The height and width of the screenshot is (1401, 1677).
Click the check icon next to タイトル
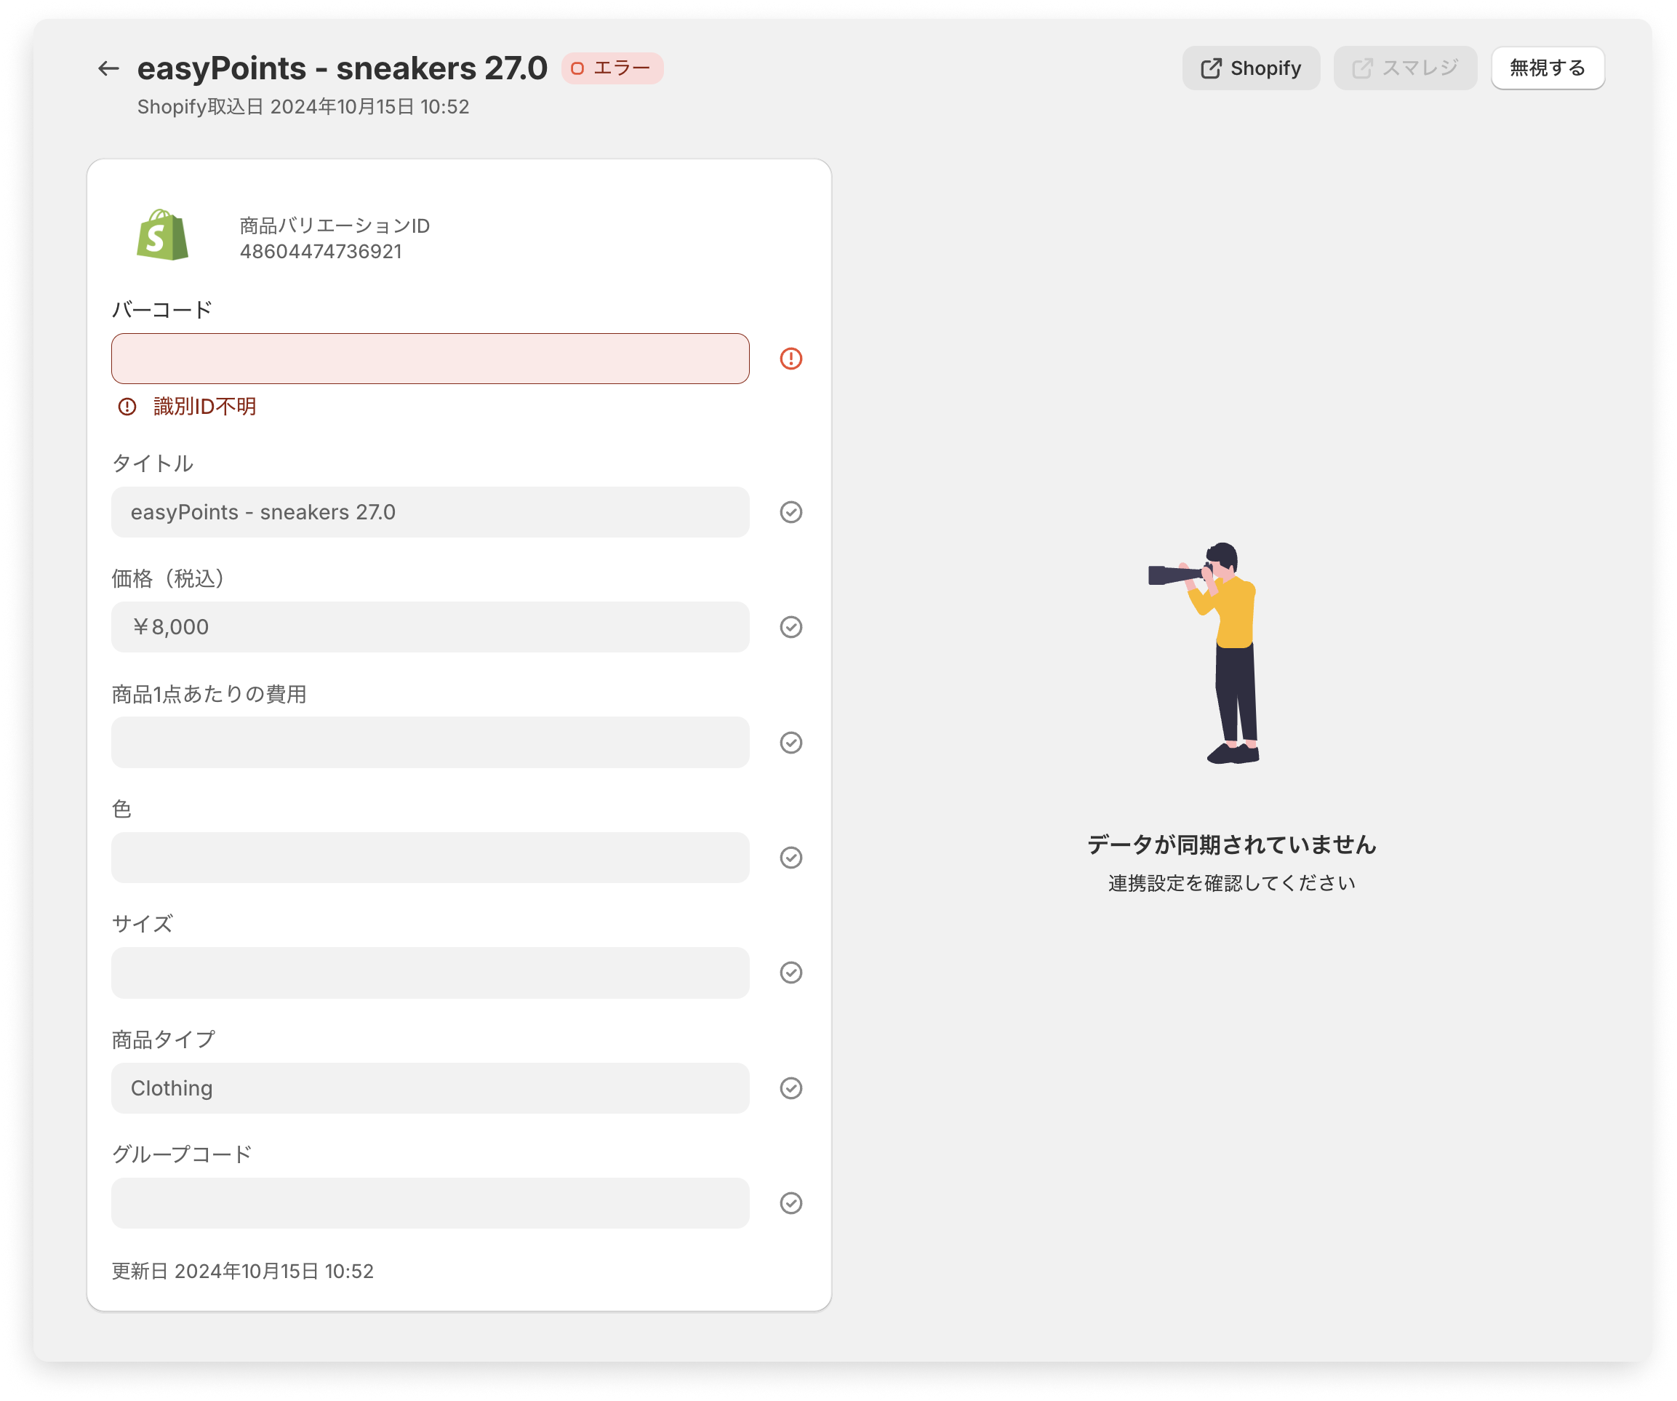point(791,512)
